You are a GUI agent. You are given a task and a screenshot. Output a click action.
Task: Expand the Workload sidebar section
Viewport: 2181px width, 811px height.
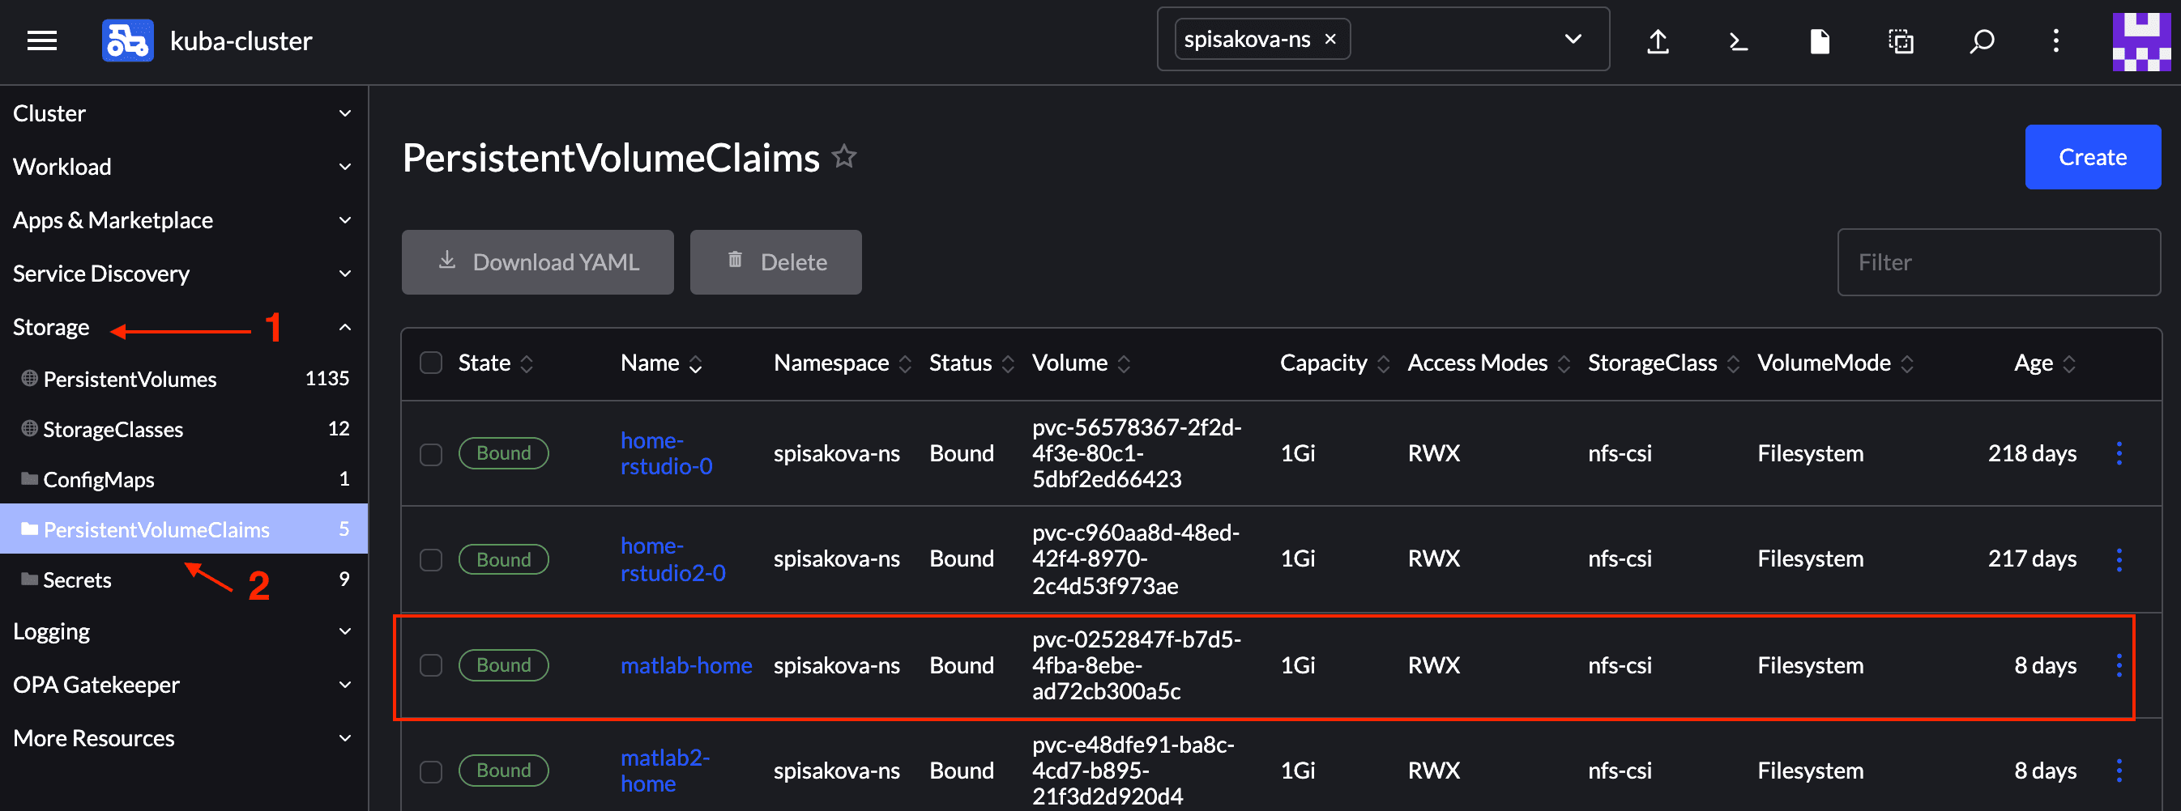pyautogui.click(x=182, y=167)
